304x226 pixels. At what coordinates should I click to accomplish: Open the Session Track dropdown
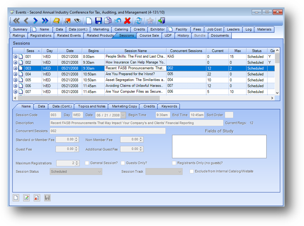(164, 171)
